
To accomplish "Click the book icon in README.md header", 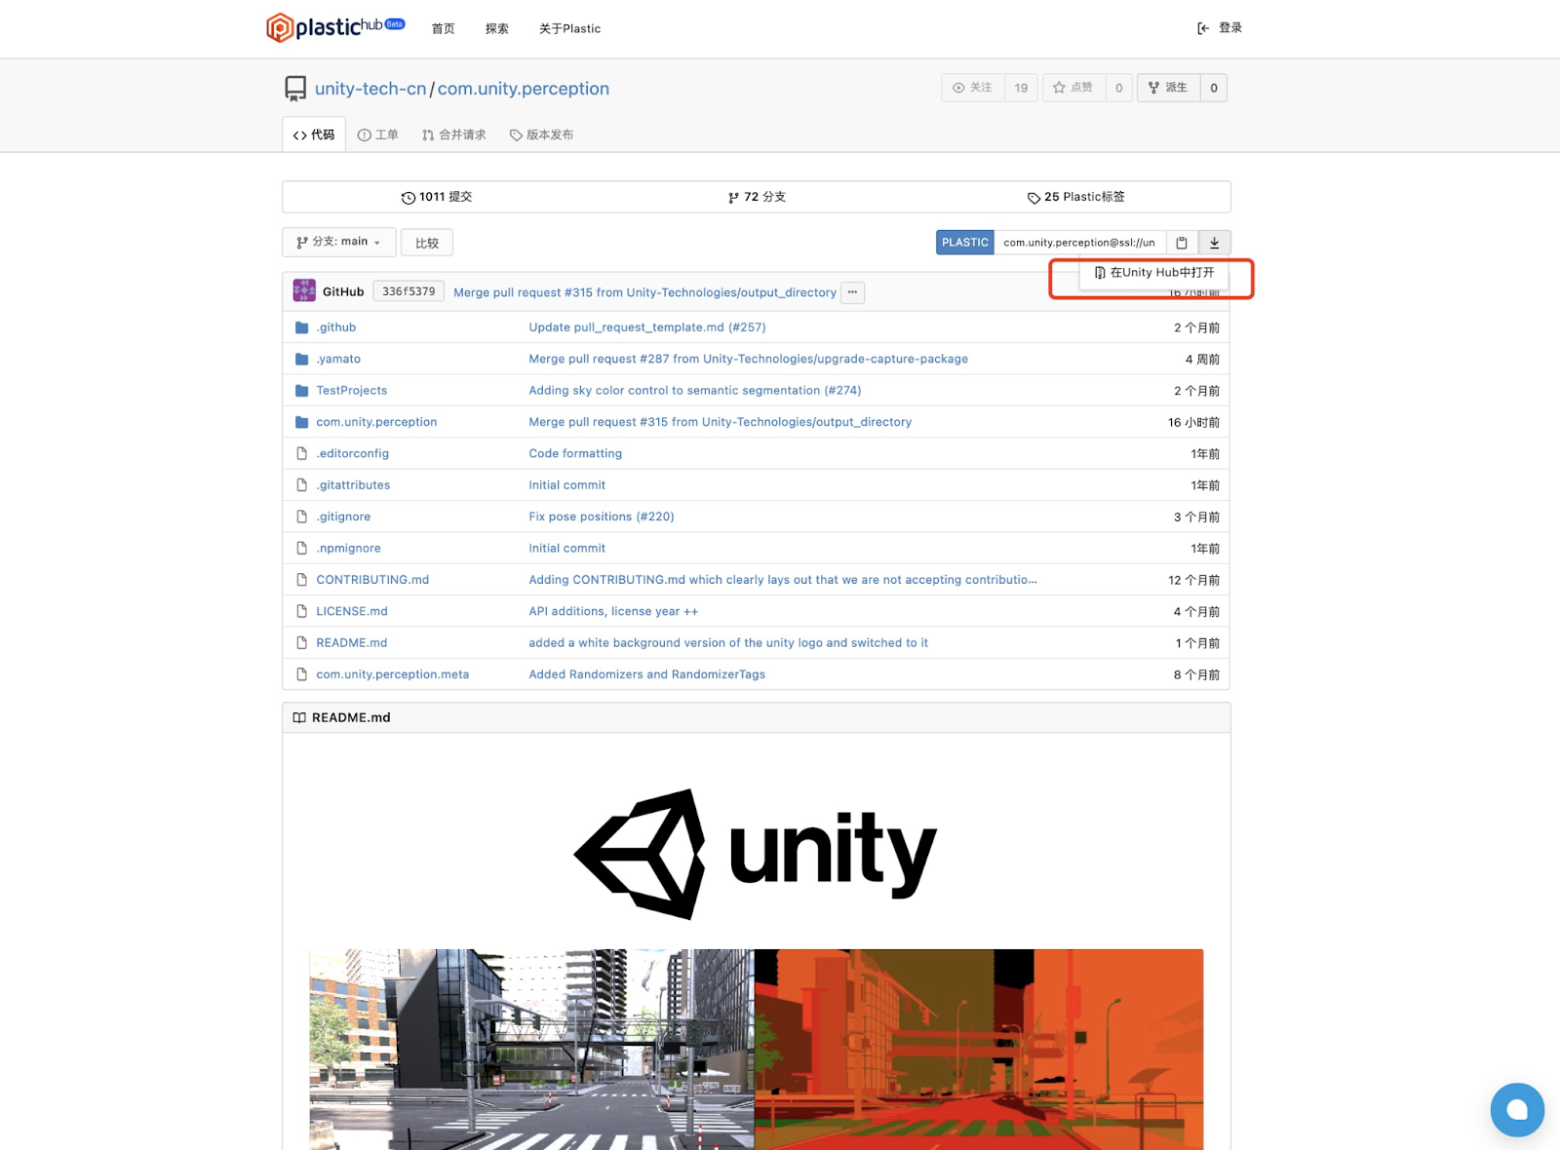I will click(x=299, y=717).
